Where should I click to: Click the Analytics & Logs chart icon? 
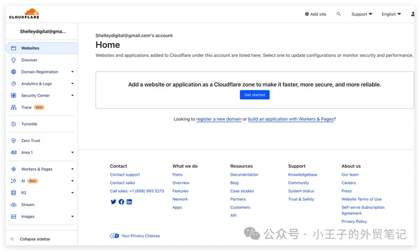click(x=13, y=83)
